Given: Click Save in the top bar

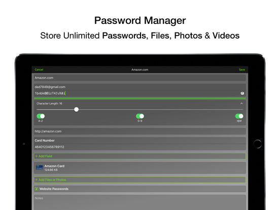Looking at the screenshot, I should click(242, 69).
